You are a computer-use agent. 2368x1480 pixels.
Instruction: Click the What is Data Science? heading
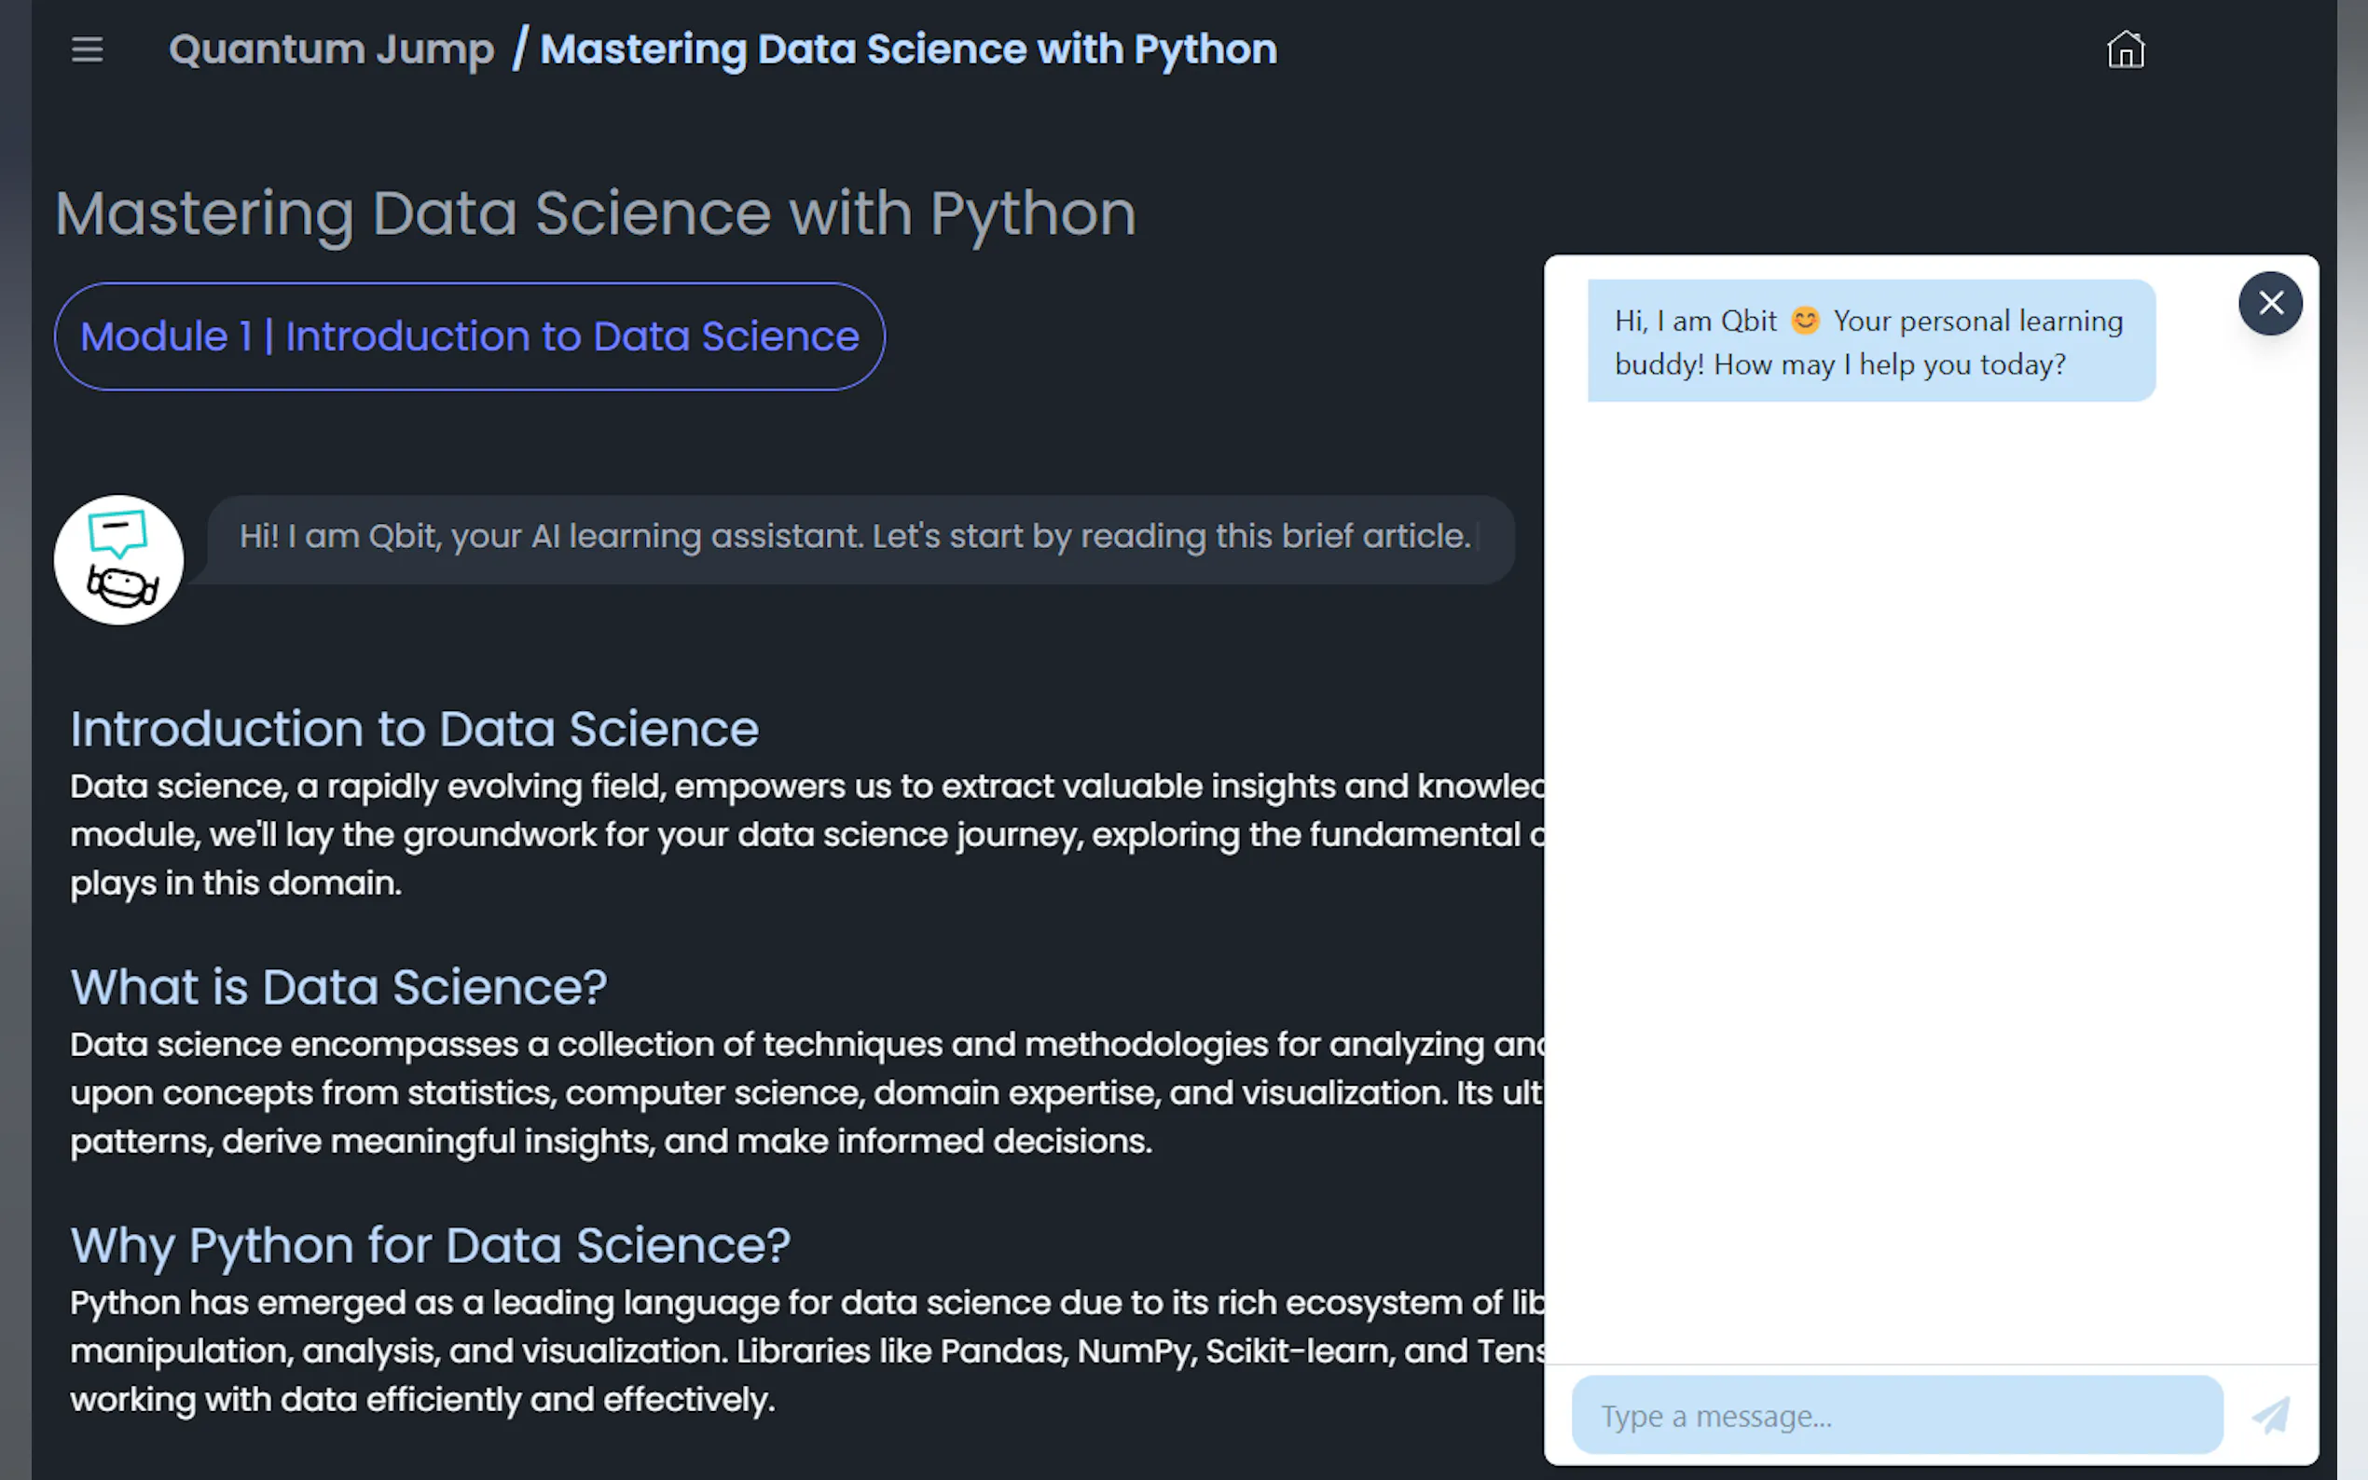coord(338,987)
